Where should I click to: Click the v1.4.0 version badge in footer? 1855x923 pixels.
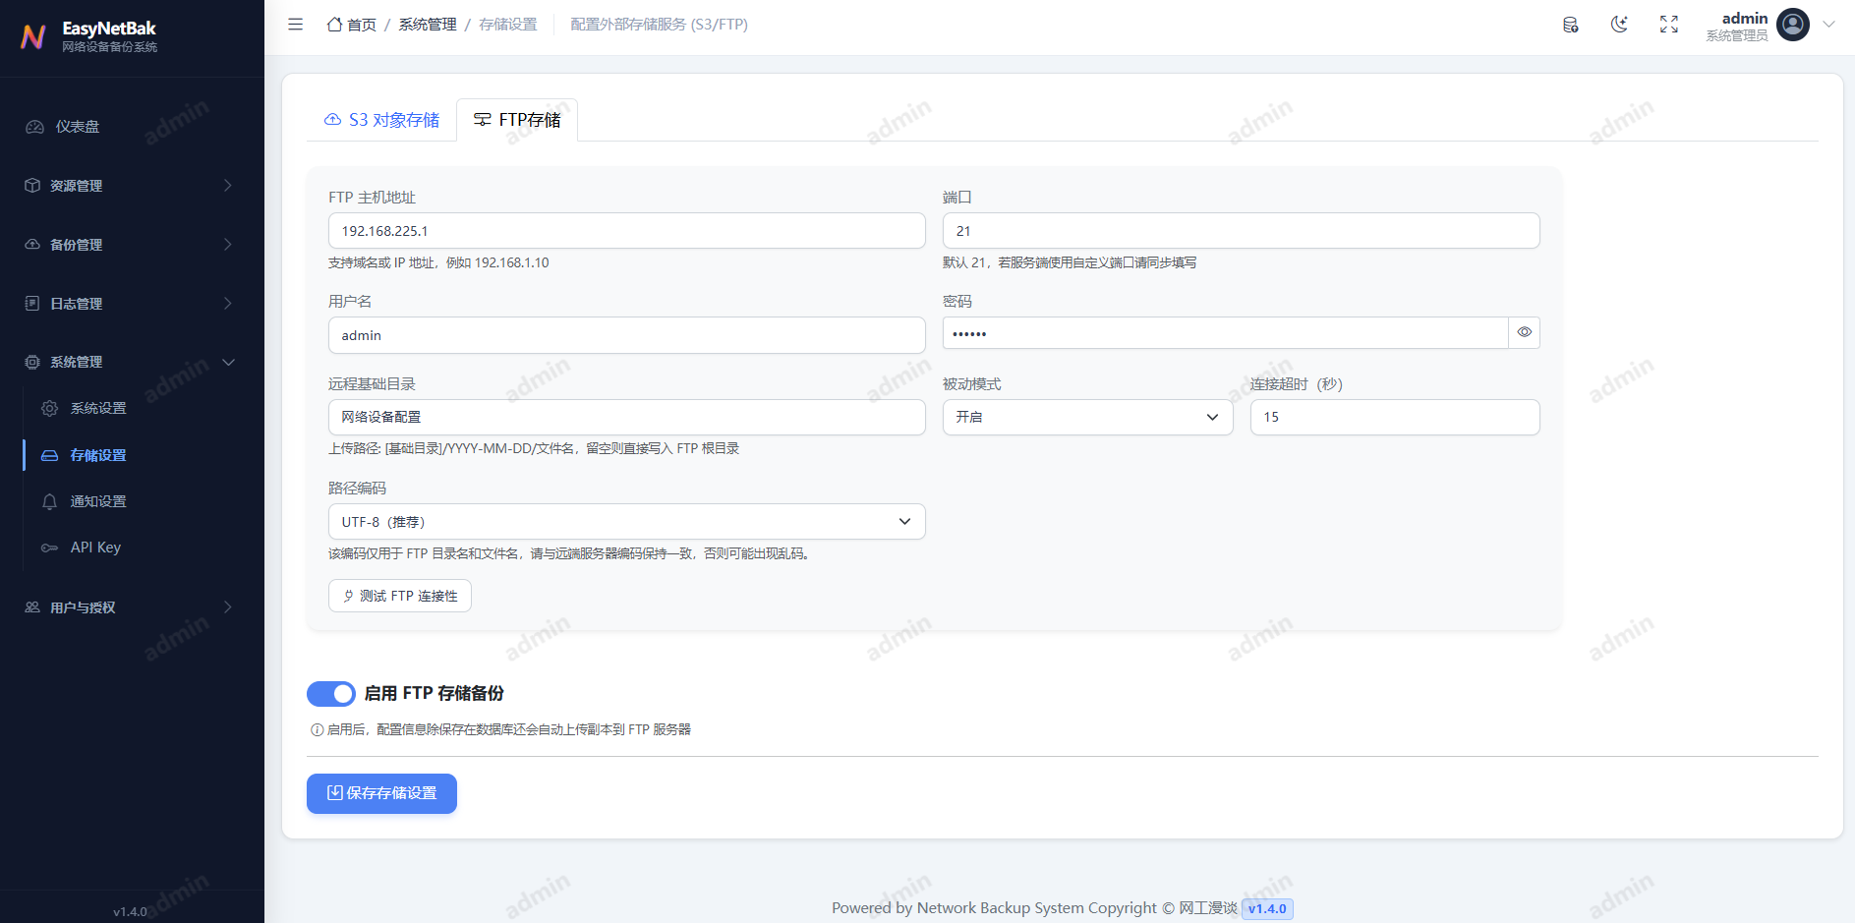click(x=1267, y=908)
